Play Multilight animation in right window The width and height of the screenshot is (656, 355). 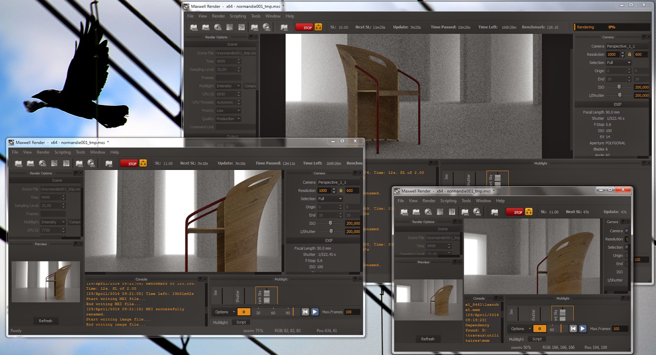click(583, 329)
